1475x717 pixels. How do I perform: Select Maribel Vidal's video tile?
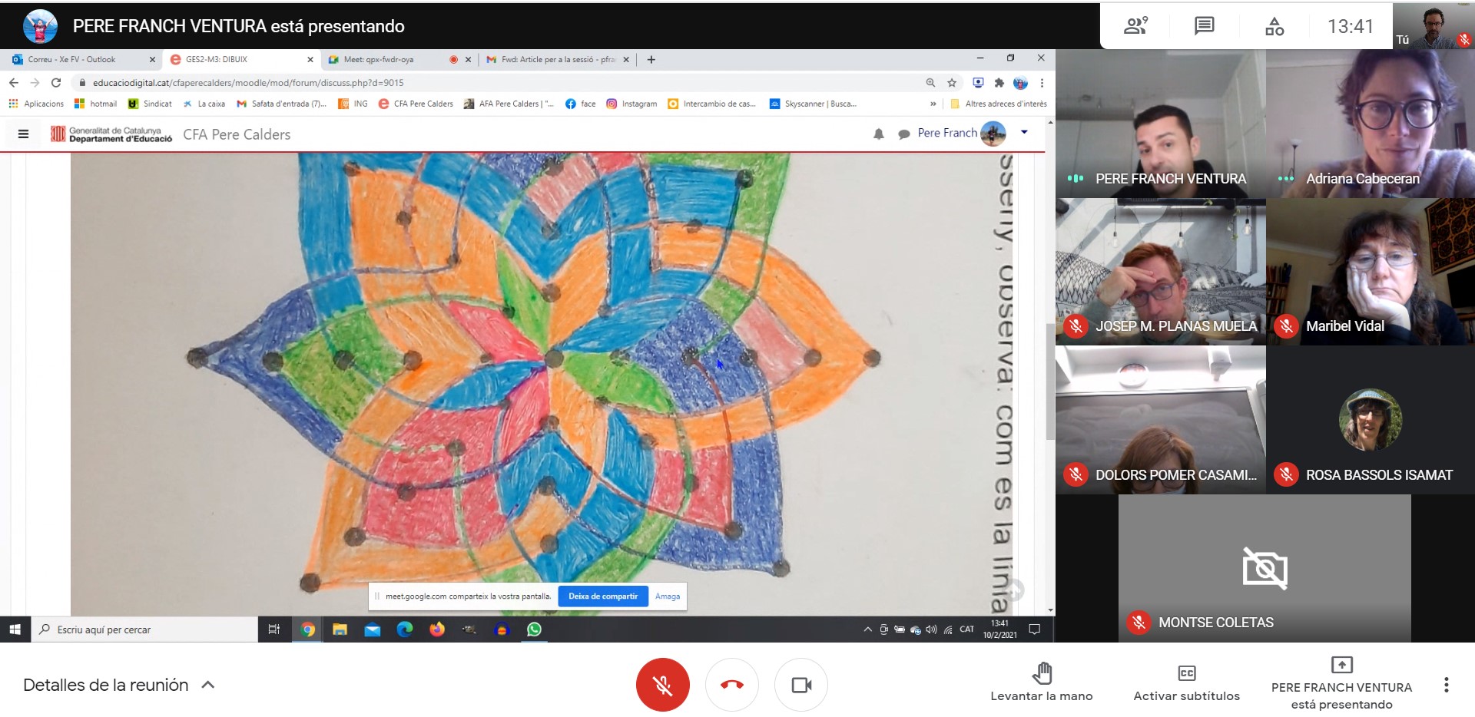[1370, 272]
